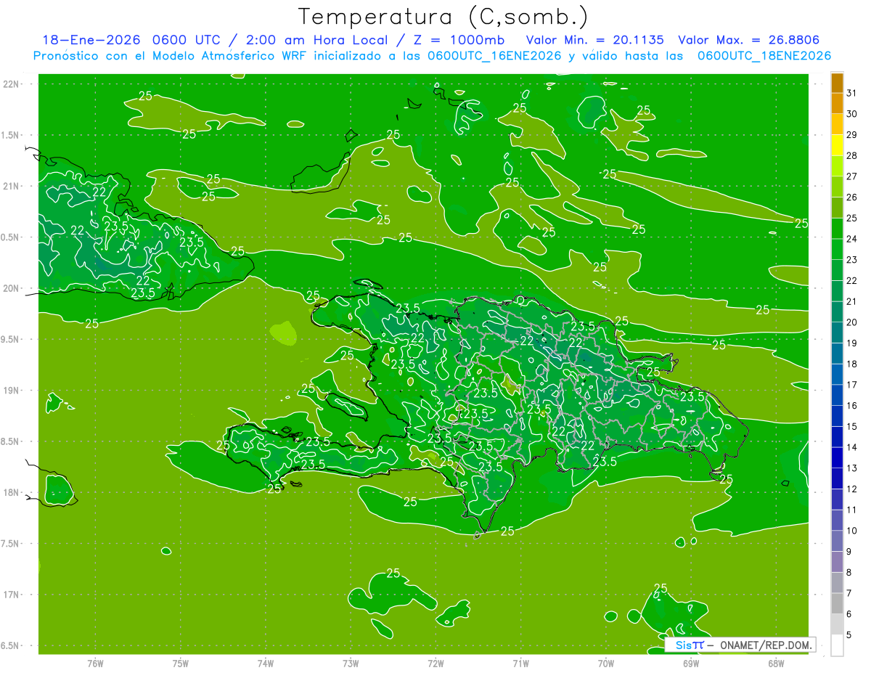Click the dark blue swatch between 13 and 14
The width and height of the screenshot is (871, 673).
(x=837, y=458)
